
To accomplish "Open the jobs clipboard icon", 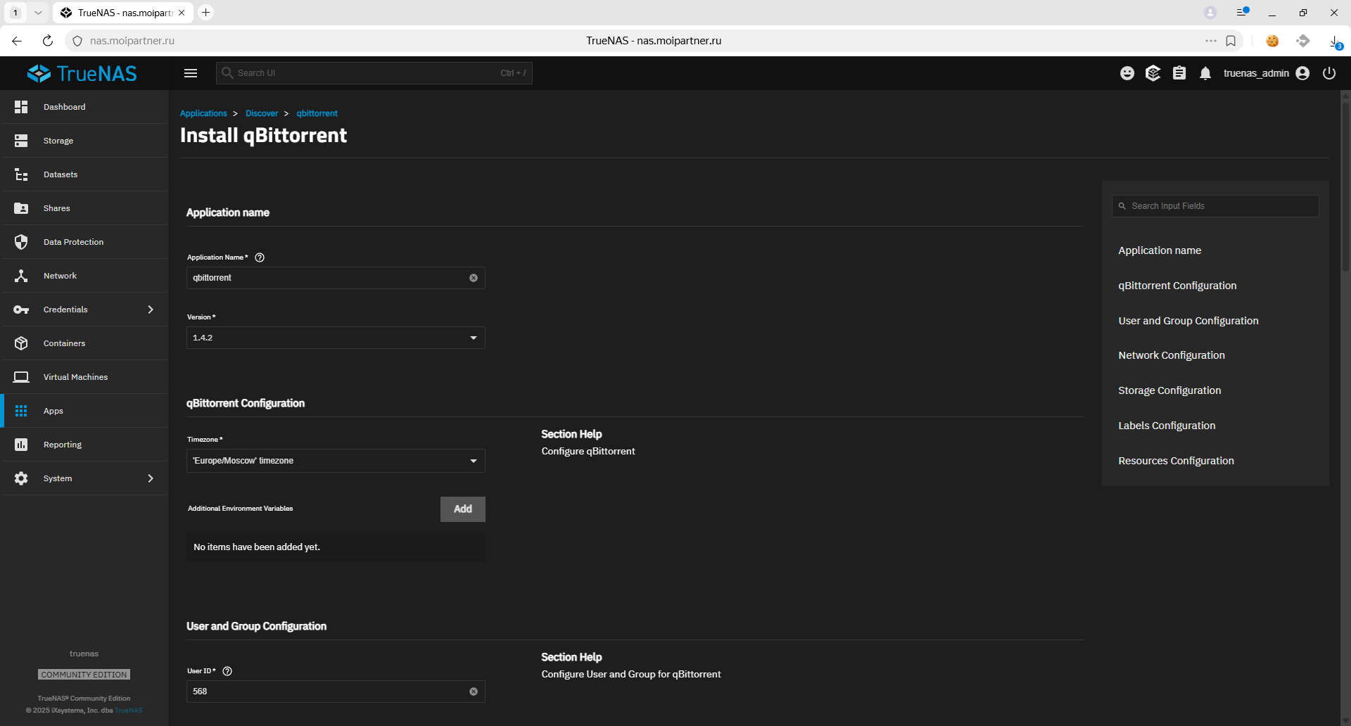I will (x=1179, y=73).
